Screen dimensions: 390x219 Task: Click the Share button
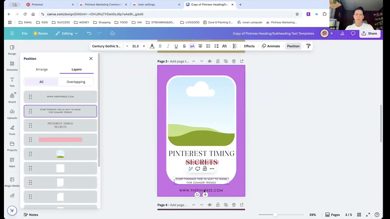369,33
